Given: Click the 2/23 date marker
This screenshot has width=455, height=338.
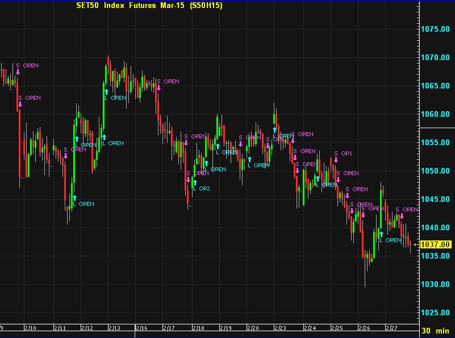Looking at the screenshot, I should [x=281, y=328].
